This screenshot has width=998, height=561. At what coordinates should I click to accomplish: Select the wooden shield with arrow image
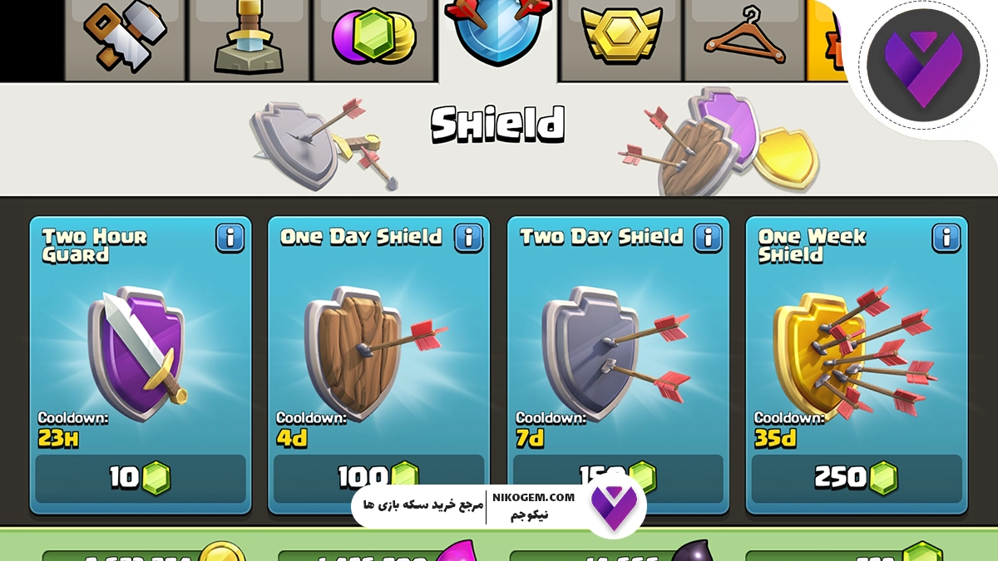point(366,351)
